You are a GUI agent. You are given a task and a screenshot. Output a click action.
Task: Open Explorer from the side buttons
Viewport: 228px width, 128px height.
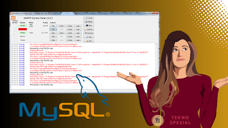[x=89, y=29]
